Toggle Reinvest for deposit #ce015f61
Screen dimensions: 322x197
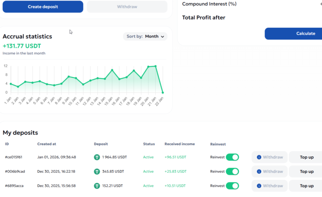coord(232,157)
